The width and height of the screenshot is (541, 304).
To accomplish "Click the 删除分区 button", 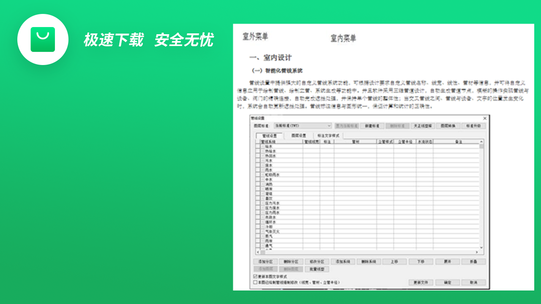I will [291, 261].
